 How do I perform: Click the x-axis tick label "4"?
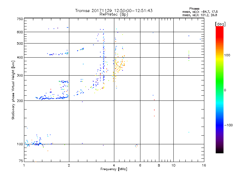coord(114,165)
